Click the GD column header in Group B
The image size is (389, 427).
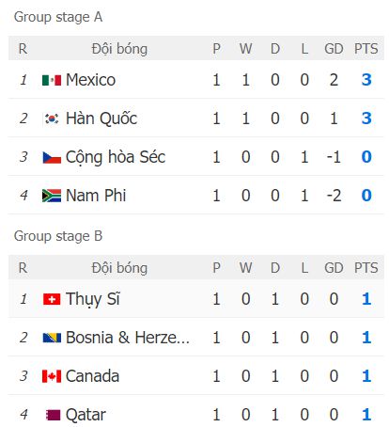pos(334,268)
